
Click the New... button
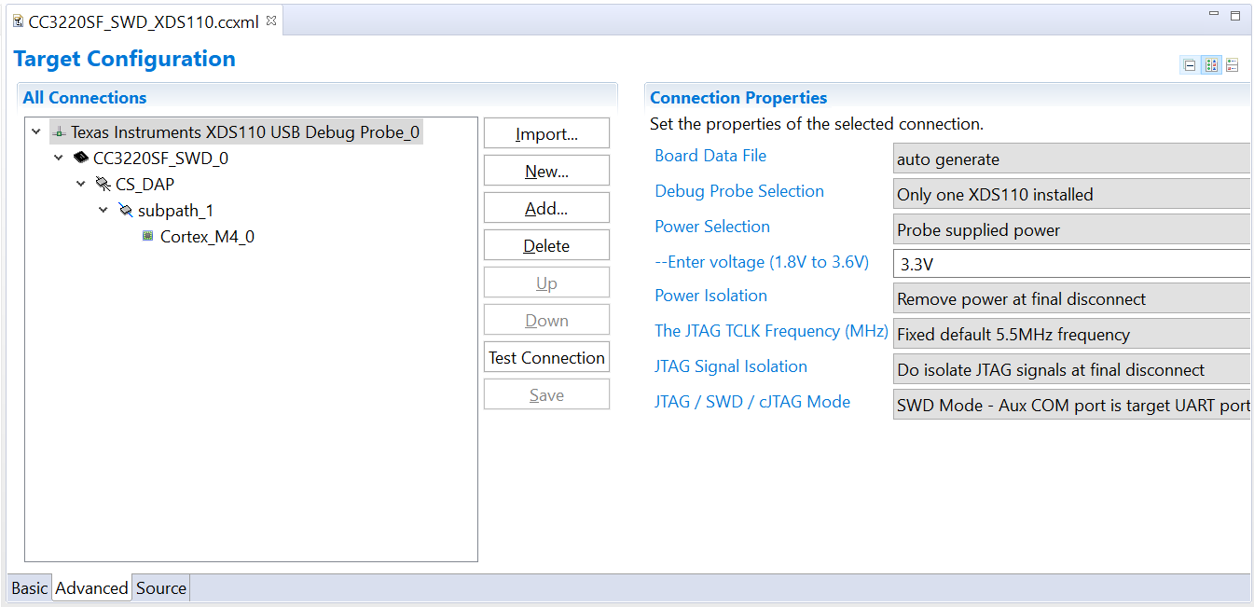pyautogui.click(x=546, y=171)
